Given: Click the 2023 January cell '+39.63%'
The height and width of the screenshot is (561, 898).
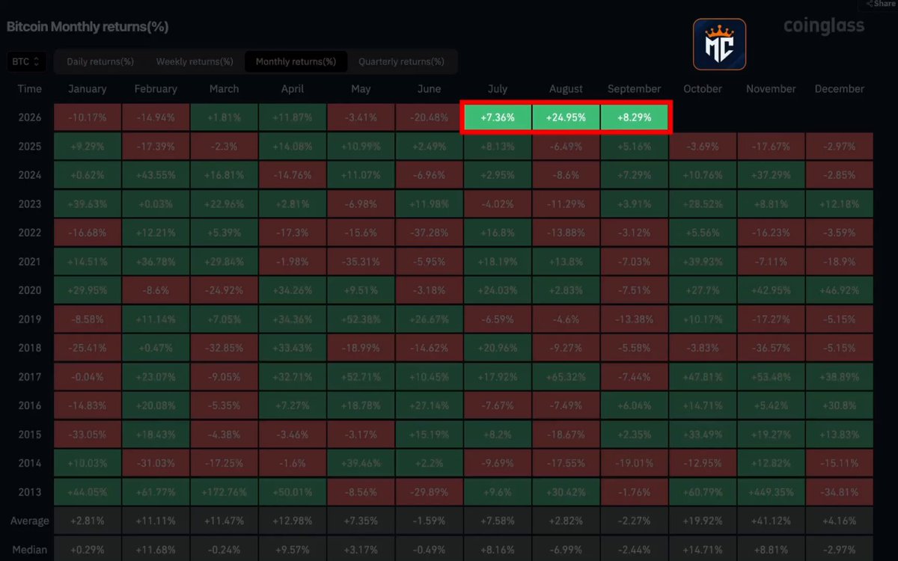Looking at the screenshot, I should [88, 203].
